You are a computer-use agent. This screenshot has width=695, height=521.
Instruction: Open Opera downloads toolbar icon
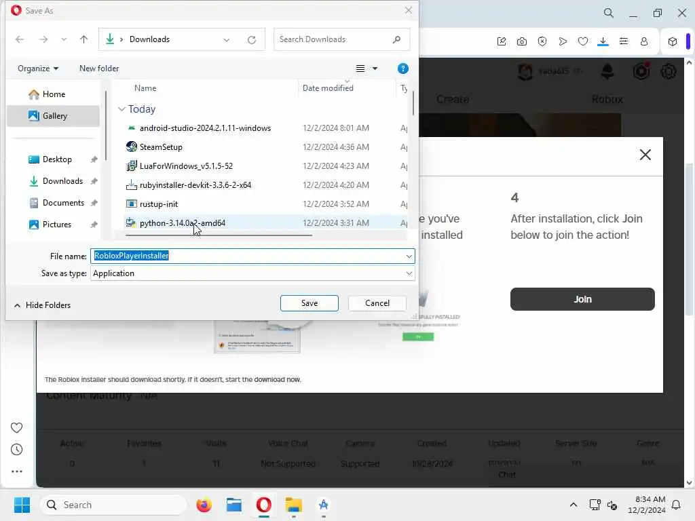pos(603,41)
